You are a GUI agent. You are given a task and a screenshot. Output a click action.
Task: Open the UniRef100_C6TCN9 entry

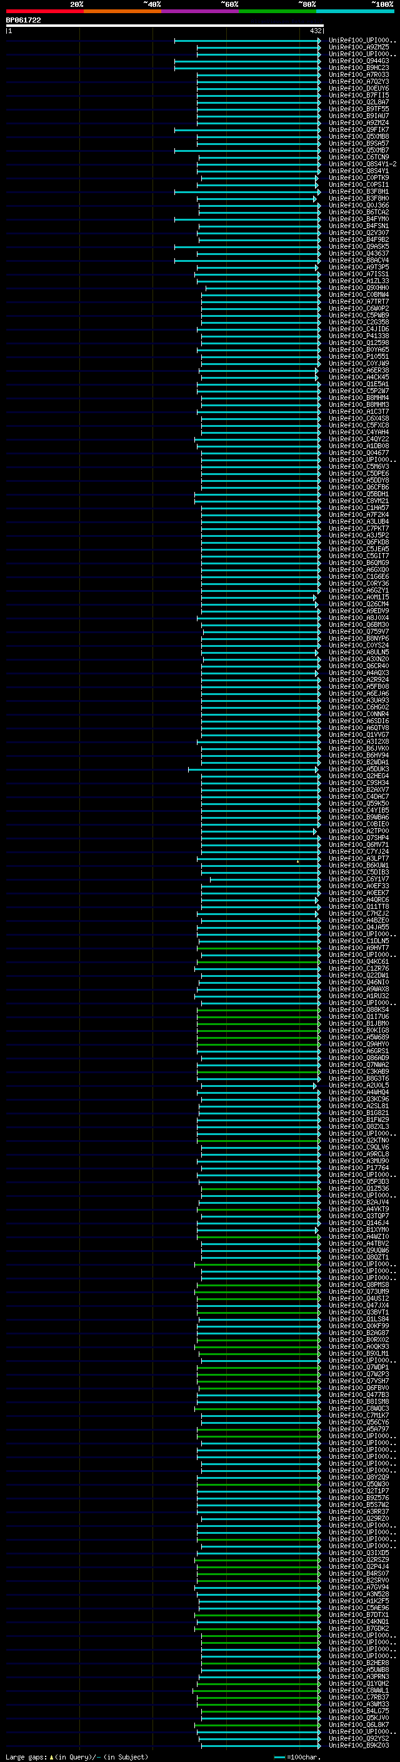pos(358,158)
